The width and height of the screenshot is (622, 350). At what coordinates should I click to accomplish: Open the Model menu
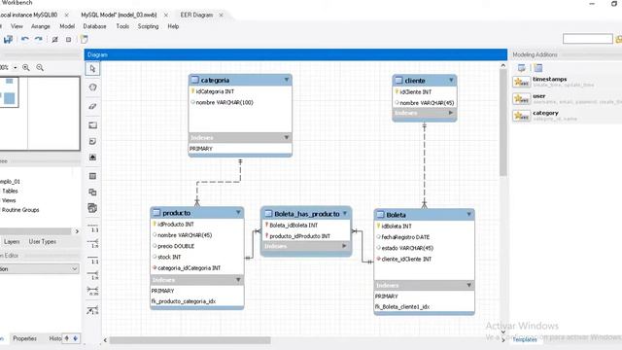(x=67, y=26)
